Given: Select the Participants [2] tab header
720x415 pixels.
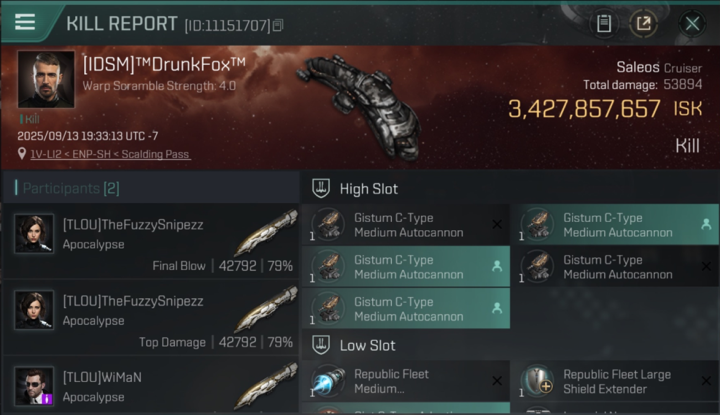Looking at the screenshot, I should click(71, 188).
